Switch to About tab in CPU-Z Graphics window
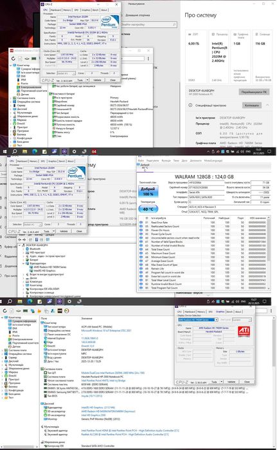Viewport: 277px width, 450px height. point(238,312)
